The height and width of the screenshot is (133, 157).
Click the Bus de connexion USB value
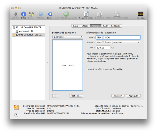coord(49,108)
